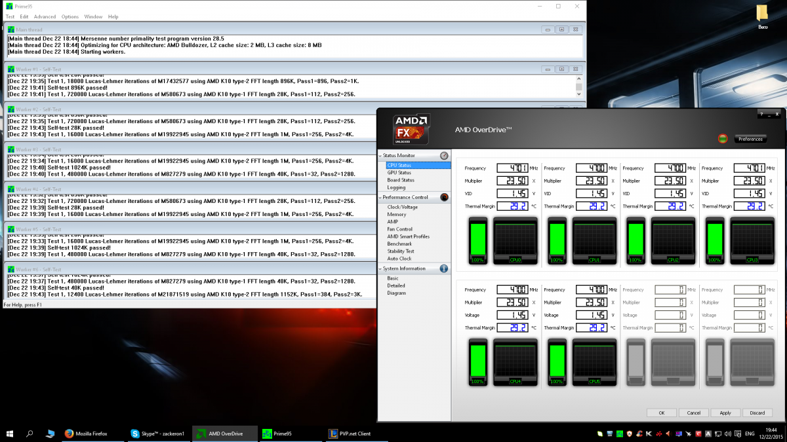Click the Discard button in OverDrive
This screenshot has width=787, height=442.
[x=757, y=413]
